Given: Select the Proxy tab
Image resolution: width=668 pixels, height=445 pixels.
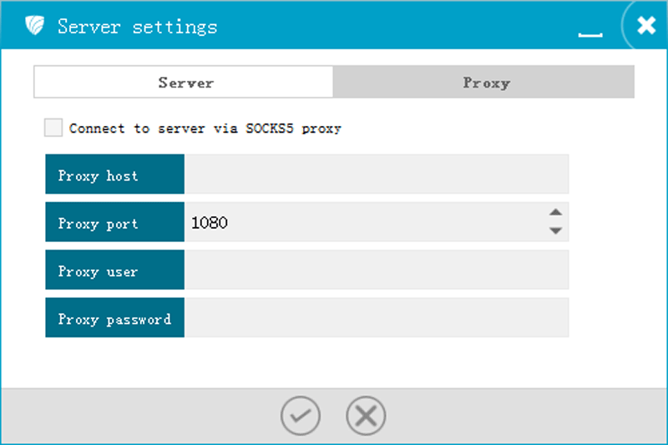Looking at the screenshot, I should point(485,83).
